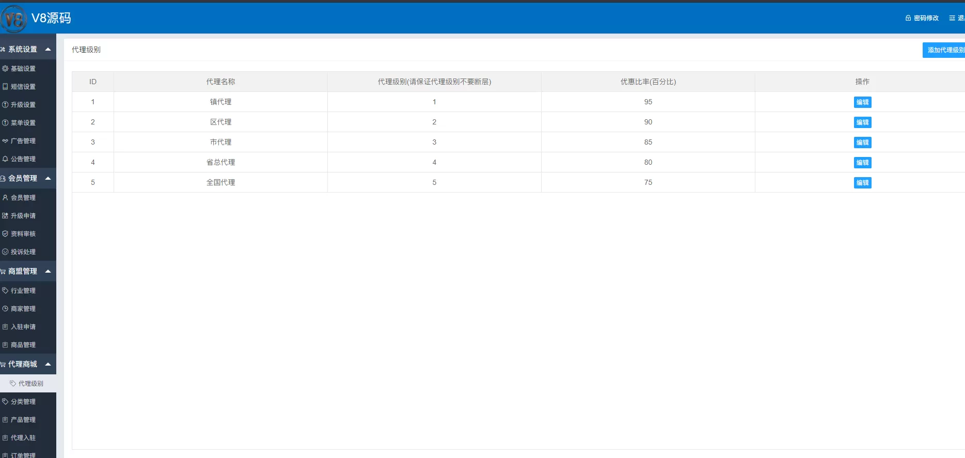Click the V8 logo icon
The width and height of the screenshot is (965, 458).
(x=14, y=19)
